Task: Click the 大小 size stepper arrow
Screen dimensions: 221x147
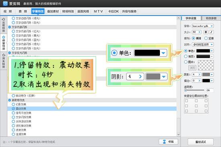Action: click(x=199, y=32)
